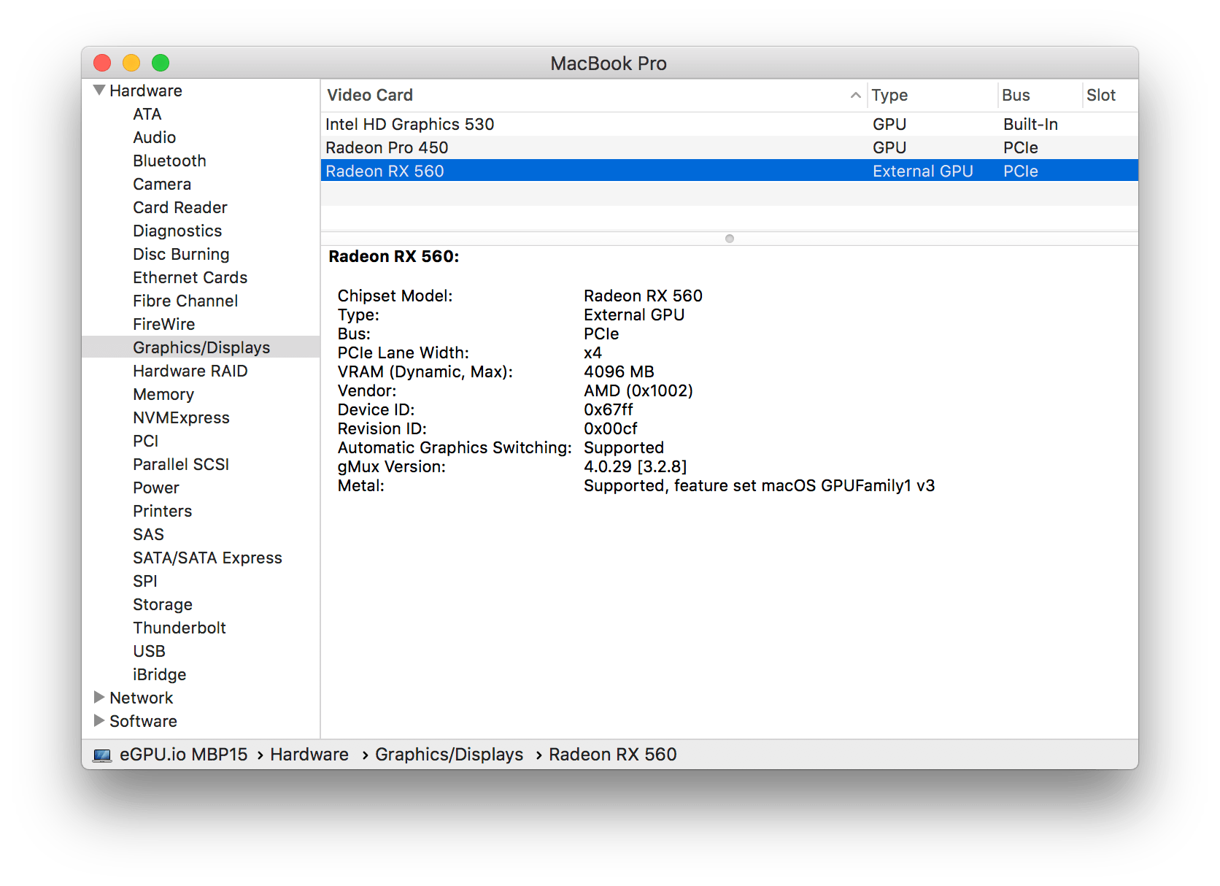Viewport: 1220px width, 886px height.
Task: Open Fibre Channel category
Action: (x=185, y=301)
